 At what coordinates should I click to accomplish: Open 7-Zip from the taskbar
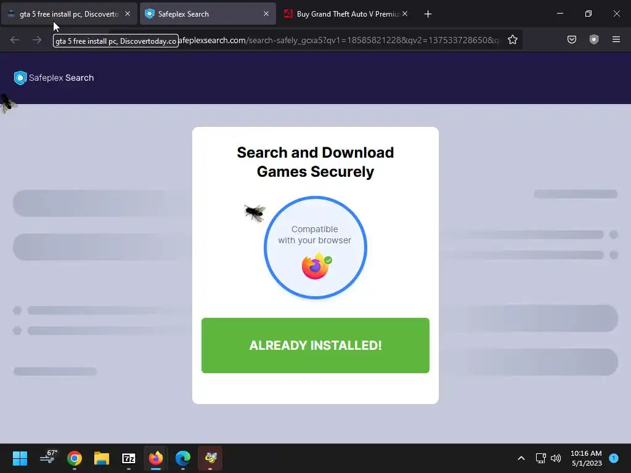[128, 458]
